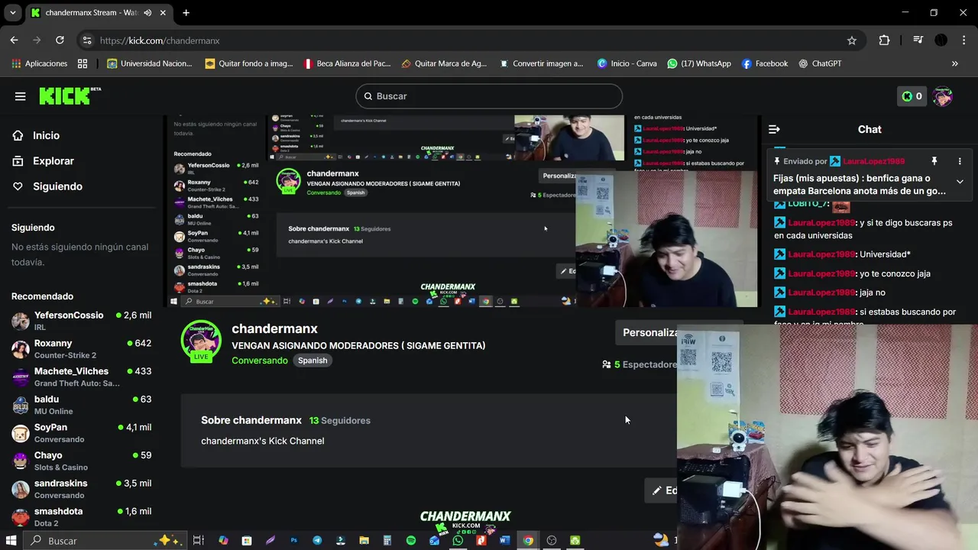The image size is (978, 550).
Task: Reload the page
Action: click(60, 40)
